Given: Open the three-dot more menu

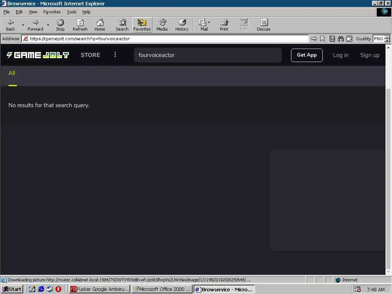Looking at the screenshot, I should tap(115, 54).
